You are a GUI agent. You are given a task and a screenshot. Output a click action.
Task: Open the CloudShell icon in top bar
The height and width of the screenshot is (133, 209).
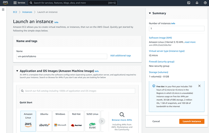coord(189,3)
